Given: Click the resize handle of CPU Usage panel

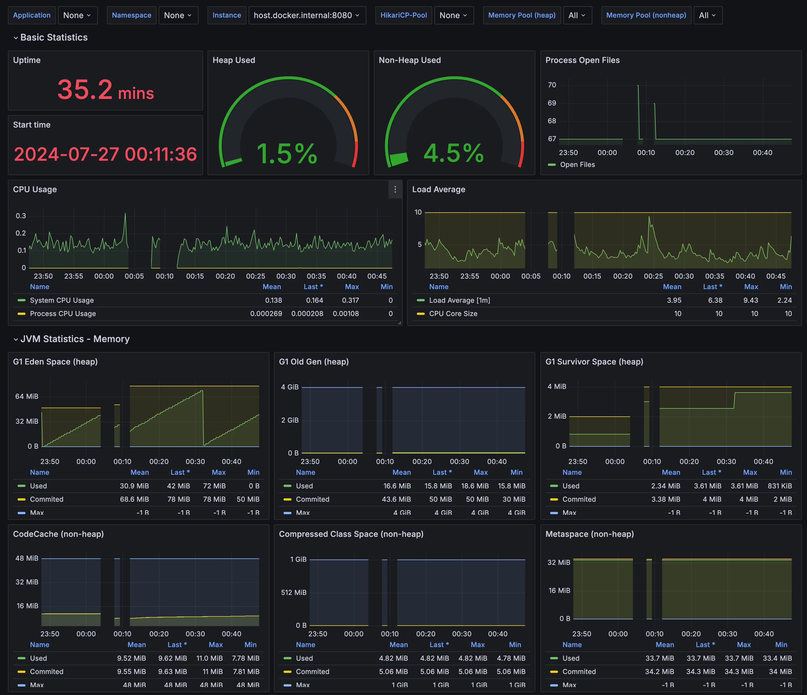Looking at the screenshot, I should click(400, 323).
